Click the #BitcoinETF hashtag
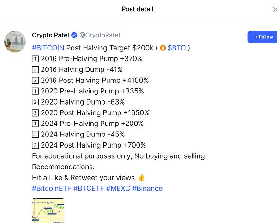This screenshot has width=277, height=223. [51, 188]
